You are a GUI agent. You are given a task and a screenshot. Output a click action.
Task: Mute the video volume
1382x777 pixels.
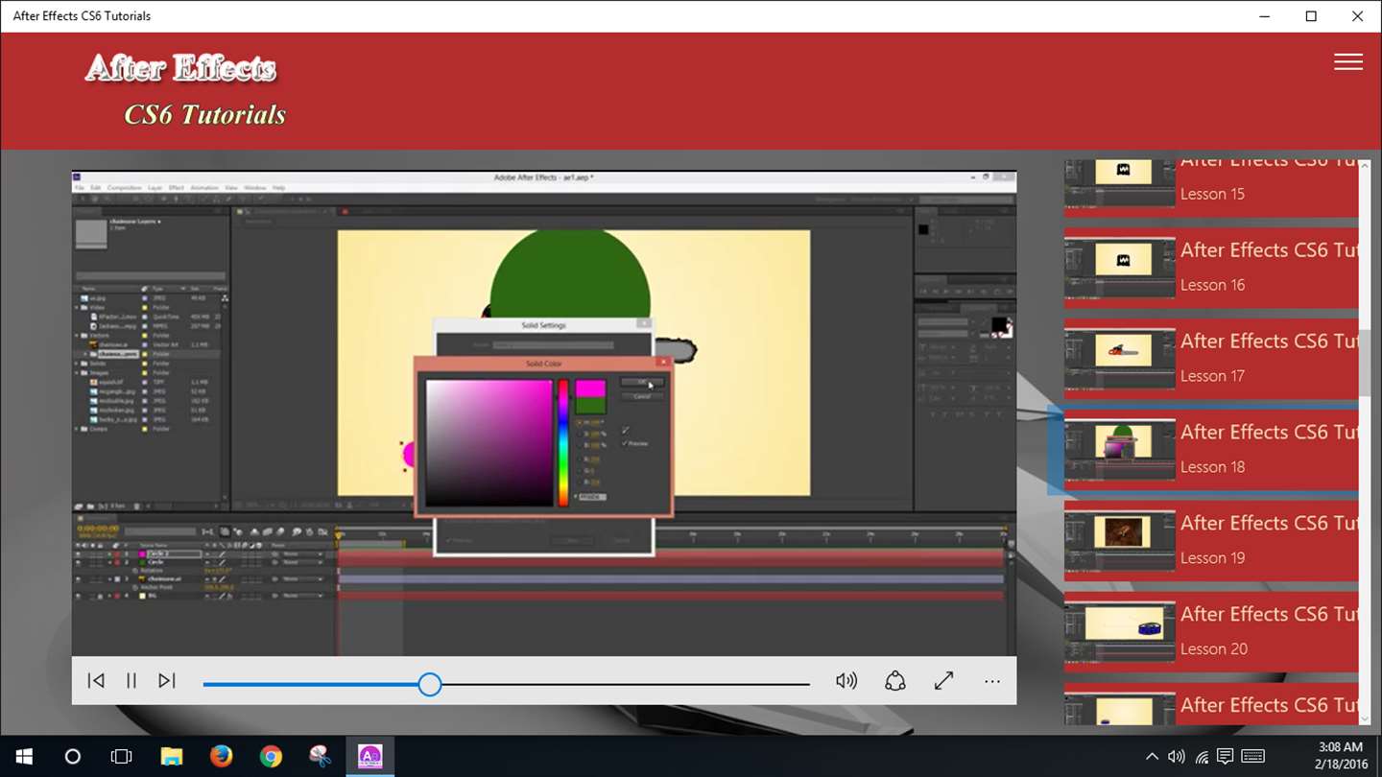click(x=846, y=681)
